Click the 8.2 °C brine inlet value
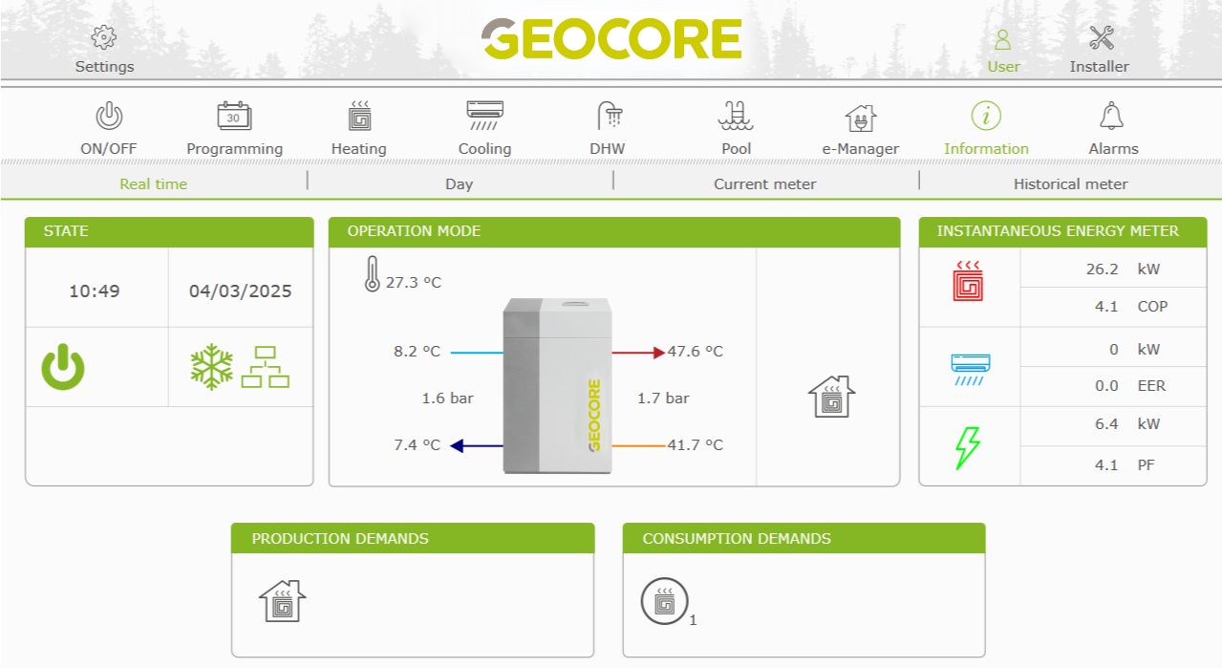 click(x=417, y=352)
